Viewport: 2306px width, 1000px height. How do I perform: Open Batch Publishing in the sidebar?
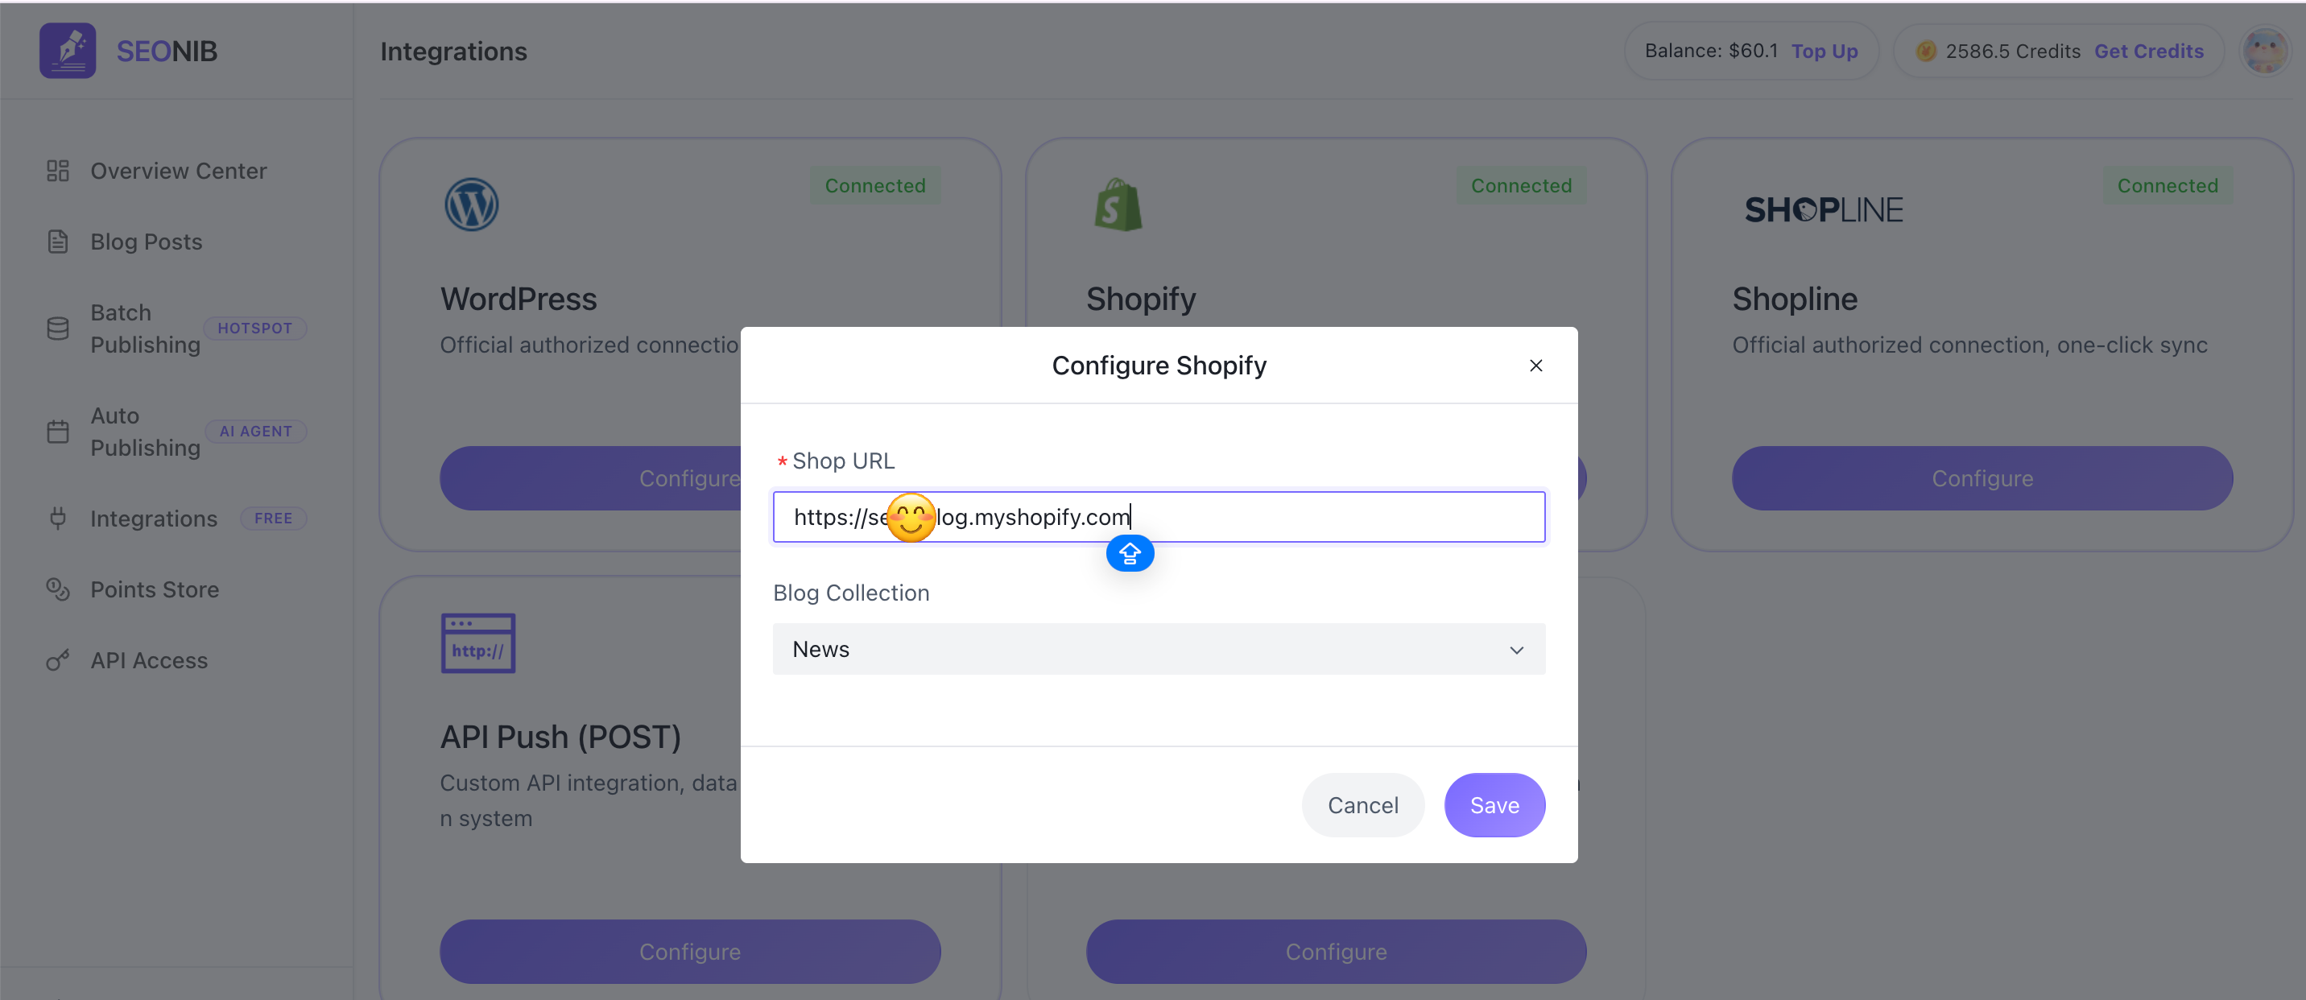145,329
